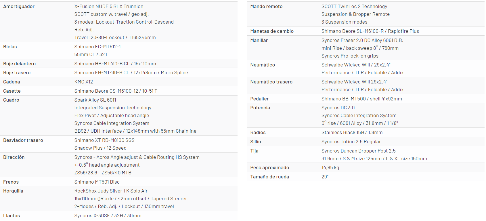Click the Manetas de cambio label
Viewport: 486px width, 221px height.
[x=272, y=31]
